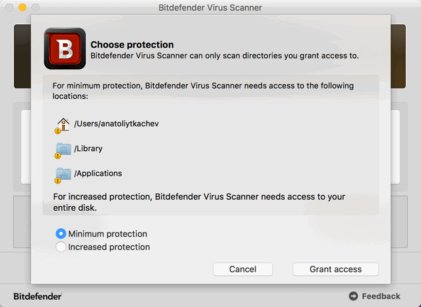This screenshot has height=307, width=421.
Task: Minimize the window with the yellow button
Action: 22,7
